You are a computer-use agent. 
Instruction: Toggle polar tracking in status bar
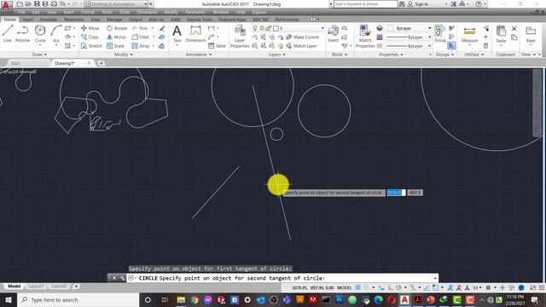pos(398,287)
